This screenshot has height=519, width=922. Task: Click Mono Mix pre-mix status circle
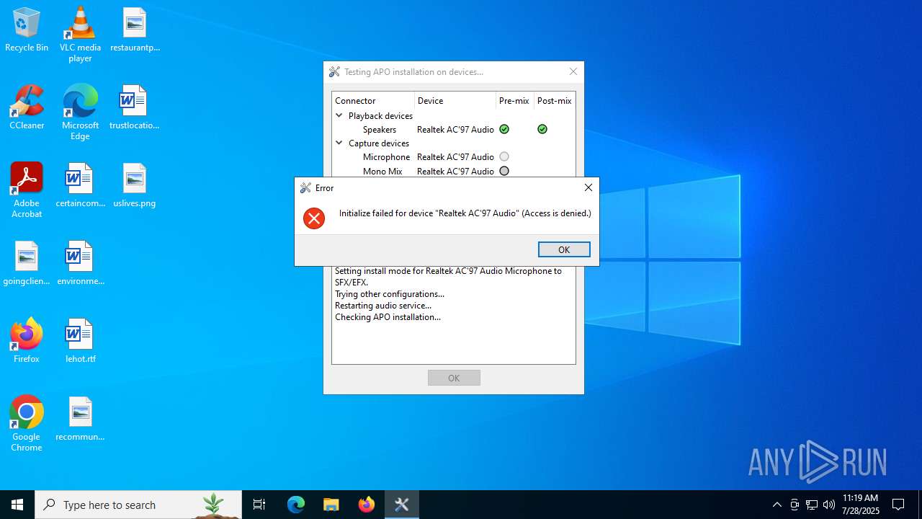(x=504, y=171)
